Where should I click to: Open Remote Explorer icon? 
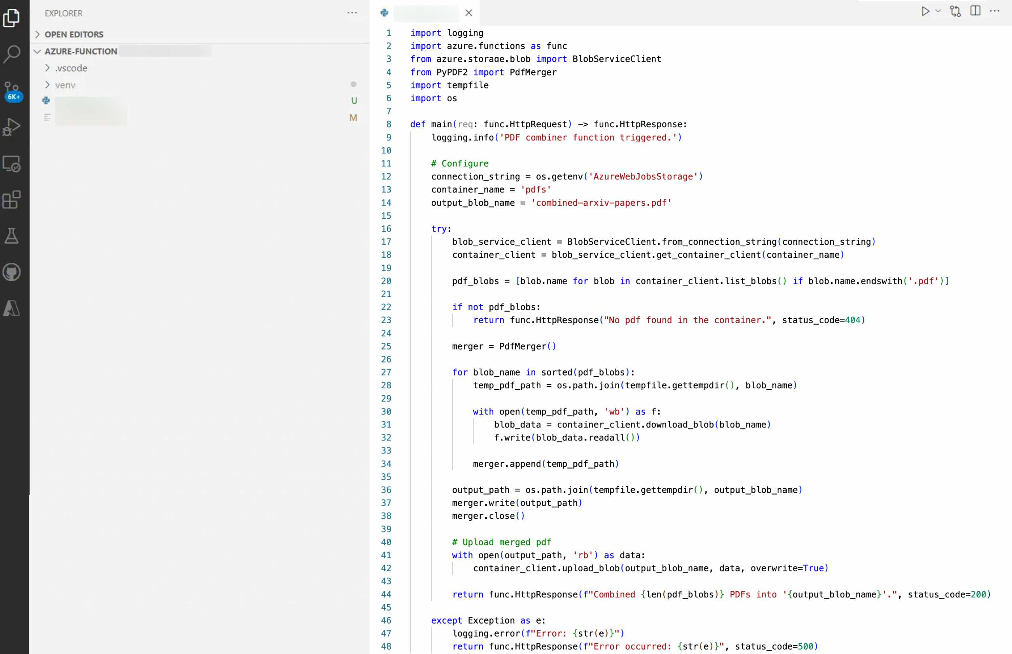pyautogui.click(x=11, y=164)
